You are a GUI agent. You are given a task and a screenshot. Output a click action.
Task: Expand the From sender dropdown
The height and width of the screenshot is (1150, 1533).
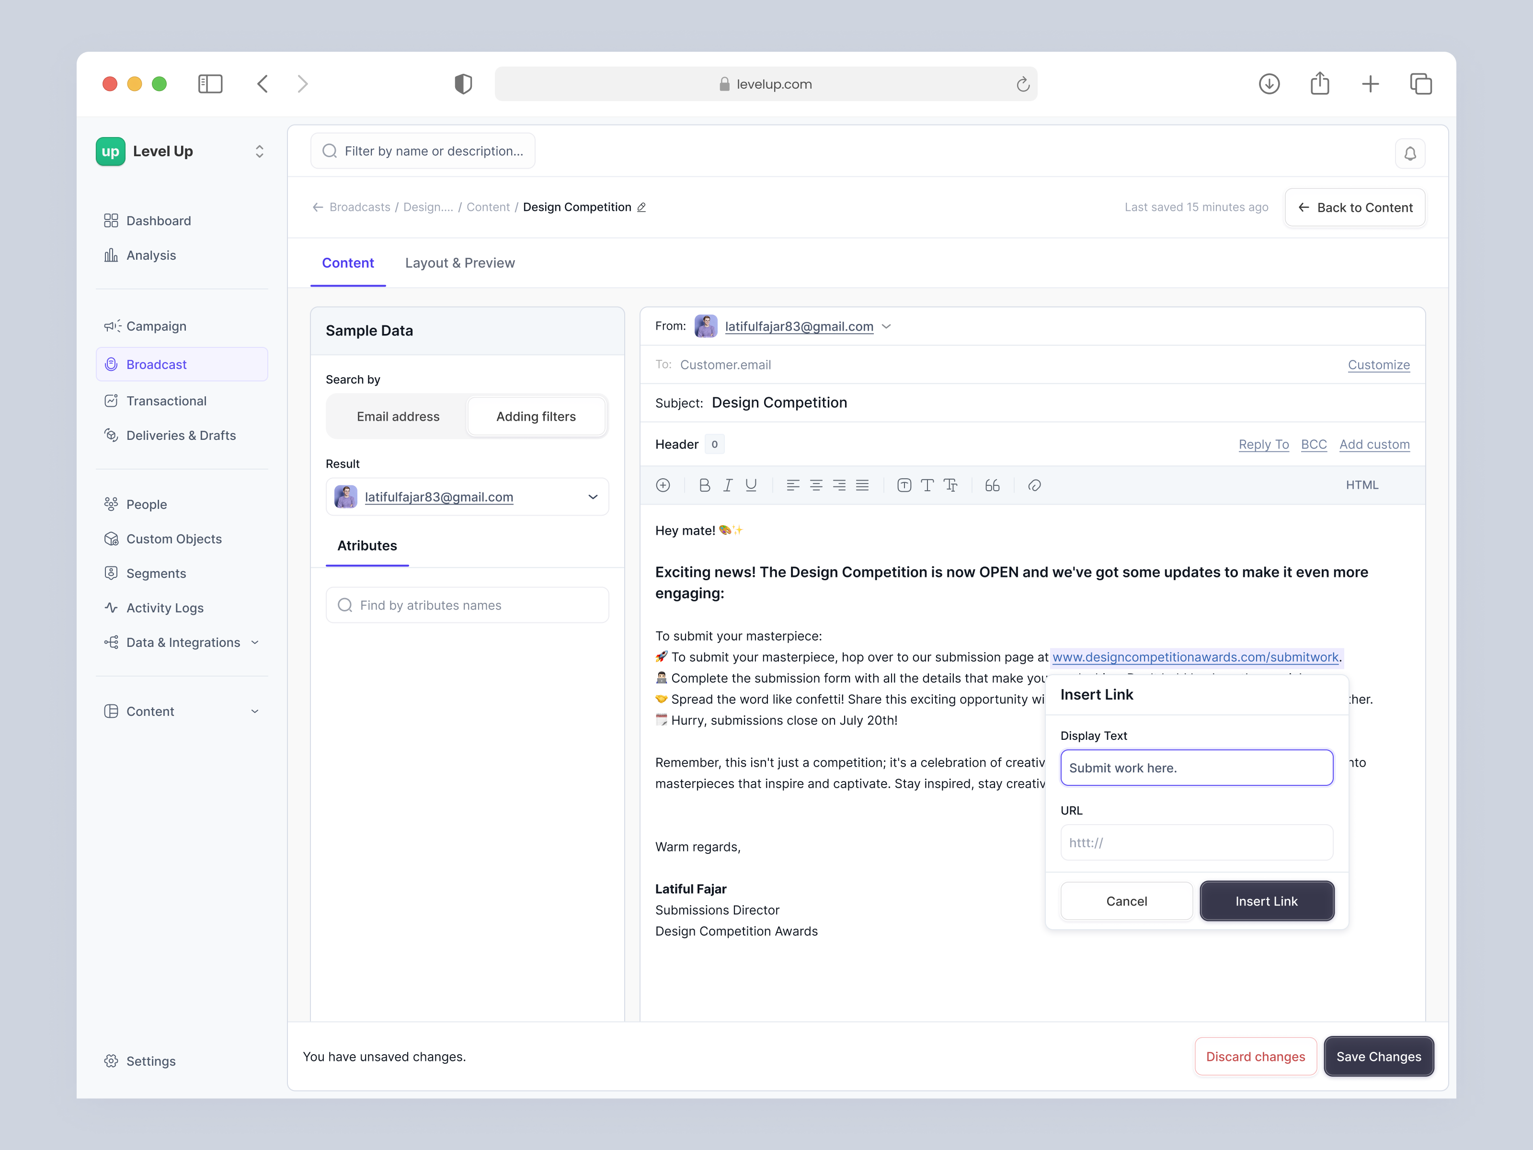pos(886,326)
